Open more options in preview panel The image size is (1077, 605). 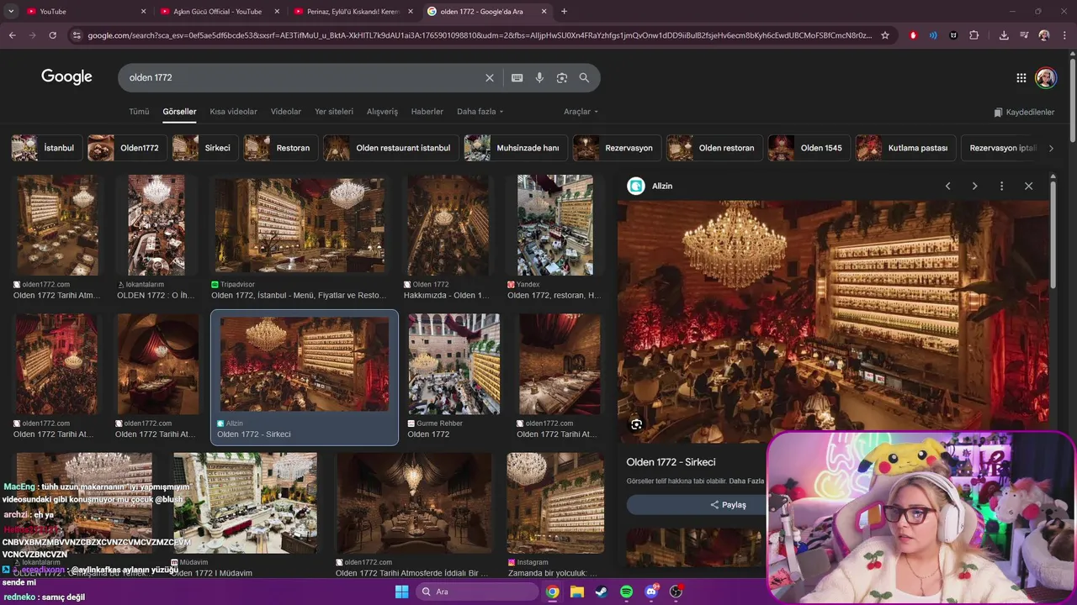pos(1001,186)
